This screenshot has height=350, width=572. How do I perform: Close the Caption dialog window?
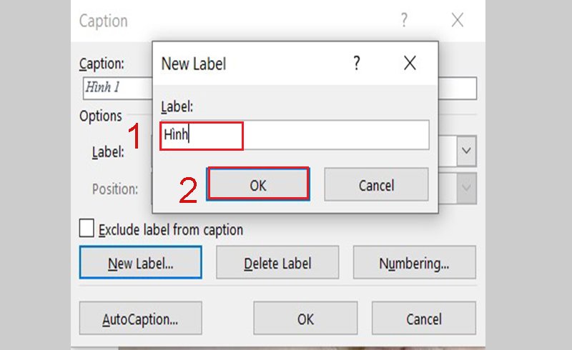[x=457, y=20]
